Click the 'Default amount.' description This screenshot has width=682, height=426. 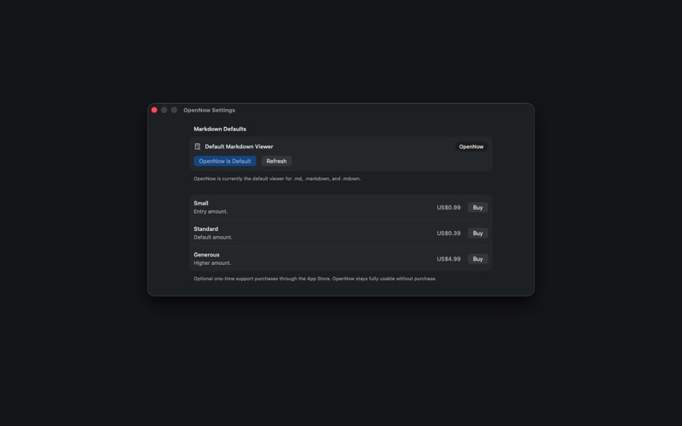(212, 237)
